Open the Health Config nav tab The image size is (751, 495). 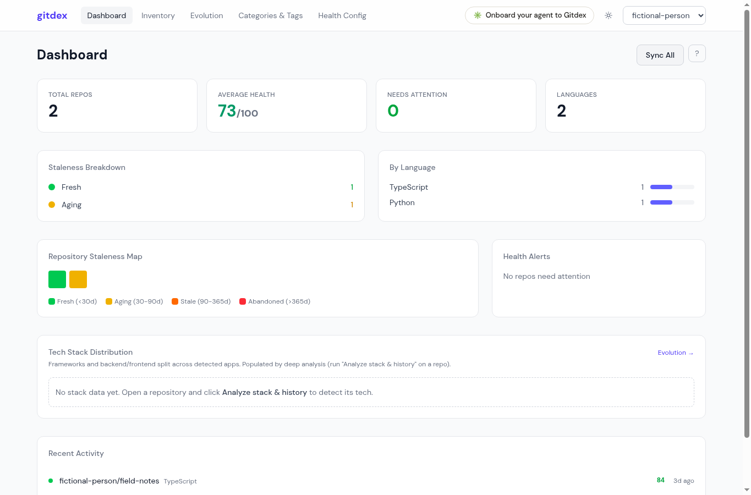pyautogui.click(x=342, y=15)
